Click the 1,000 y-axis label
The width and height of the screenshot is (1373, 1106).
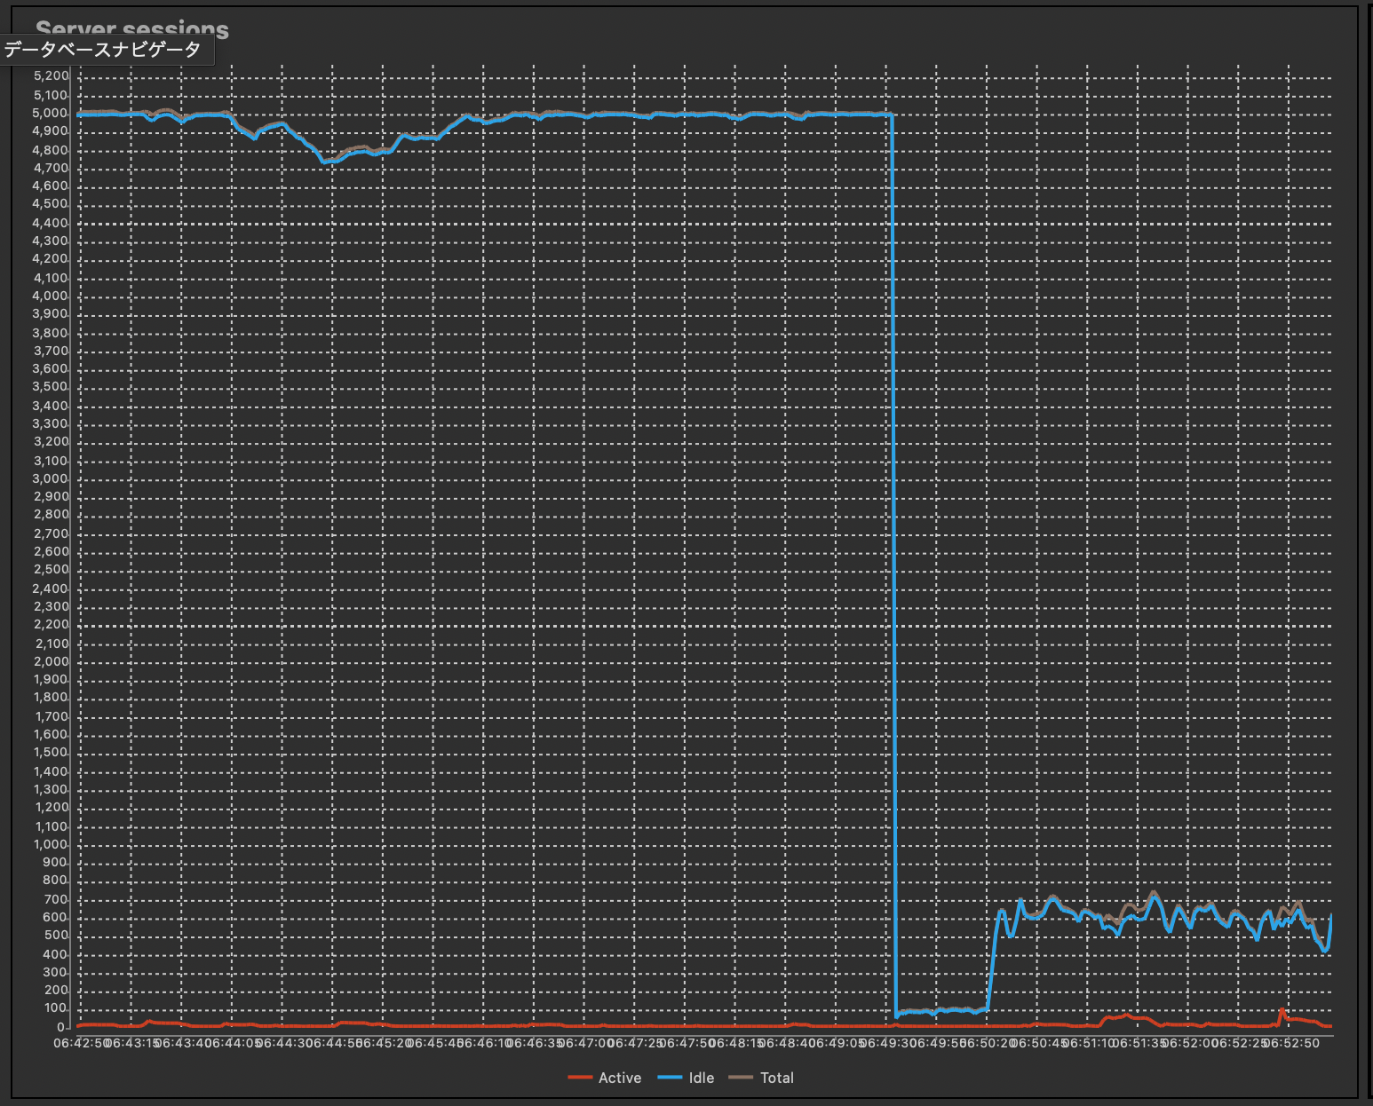pyautogui.click(x=51, y=845)
